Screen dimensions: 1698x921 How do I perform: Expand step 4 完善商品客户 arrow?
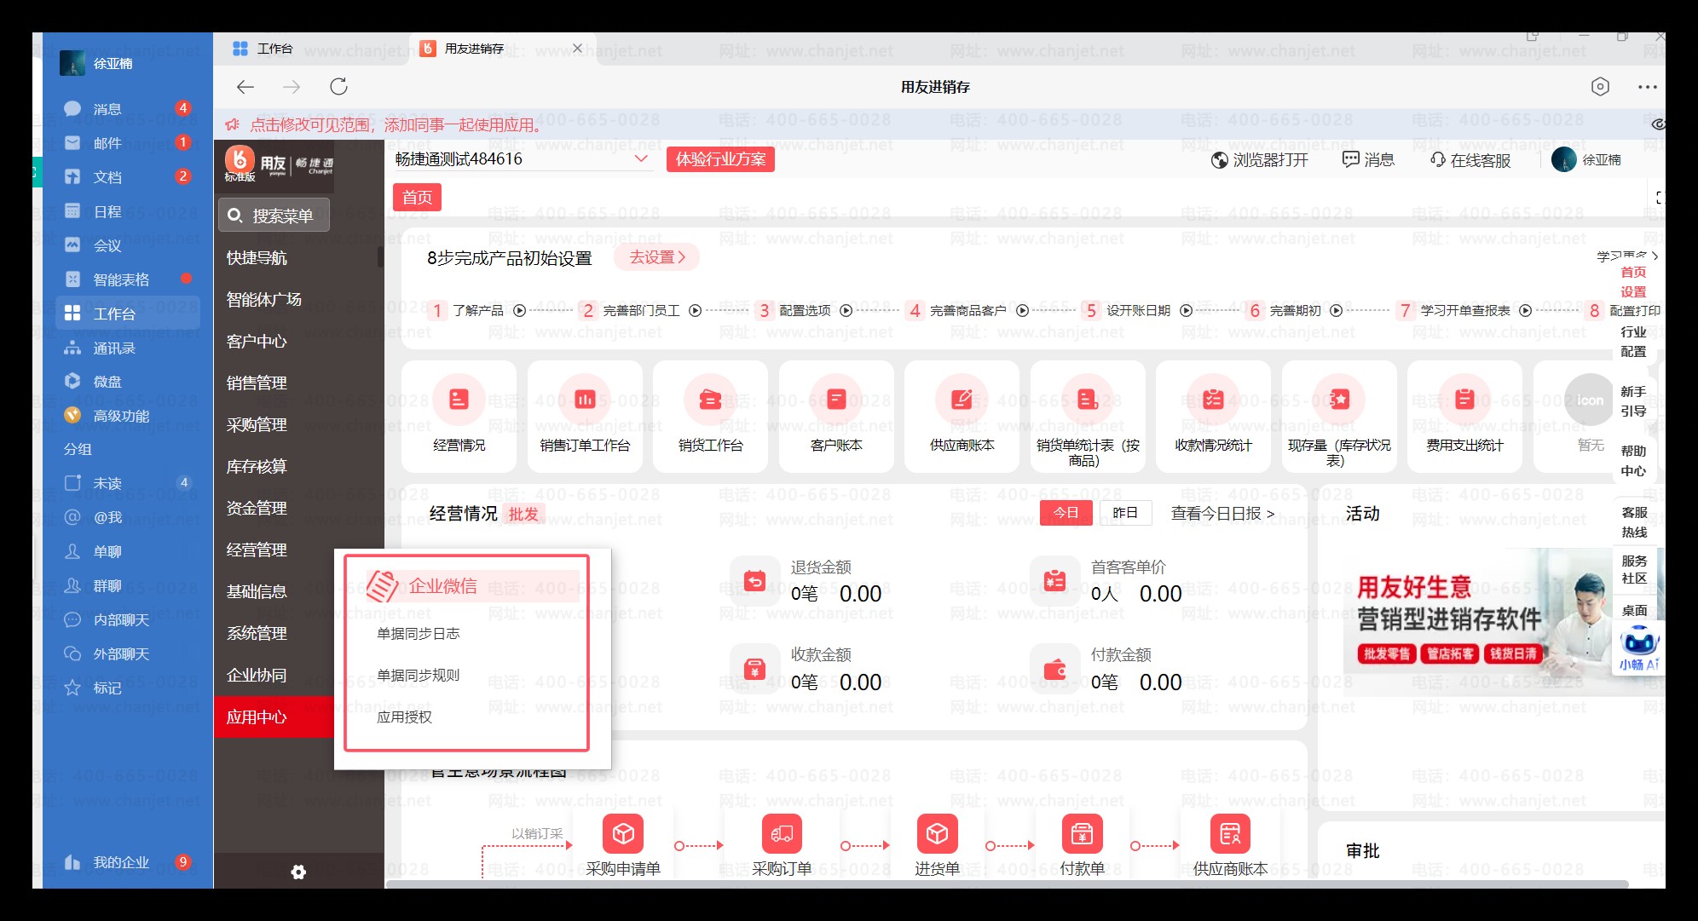(1022, 311)
